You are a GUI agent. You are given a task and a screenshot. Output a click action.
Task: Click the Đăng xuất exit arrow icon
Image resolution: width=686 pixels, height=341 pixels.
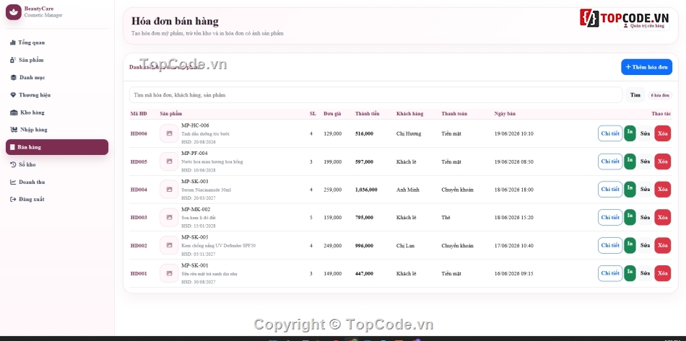click(13, 200)
